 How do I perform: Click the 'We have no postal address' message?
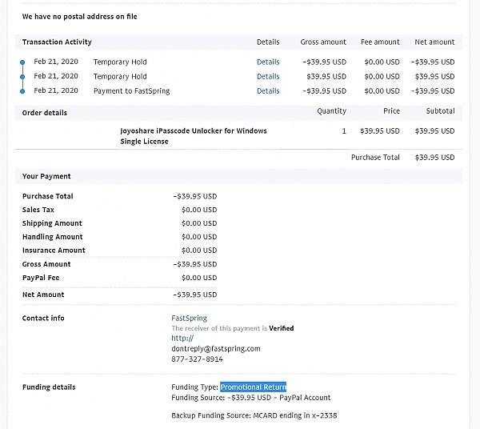[79, 17]
